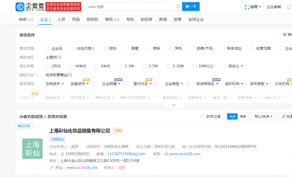
Task: Open the legal representative 刘珍 link
Action: coord(75,146)
